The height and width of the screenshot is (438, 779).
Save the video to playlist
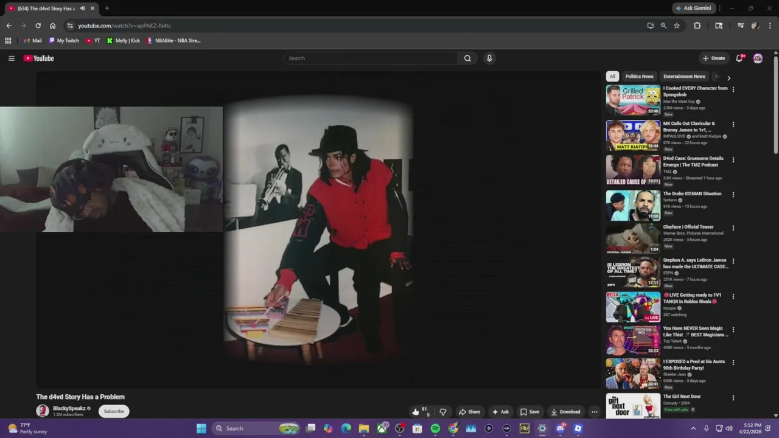pos(529,412)
